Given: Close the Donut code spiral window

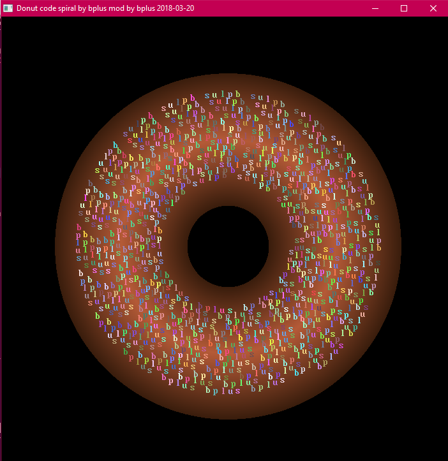Looking at the screenshot, I should click(433, 8).
